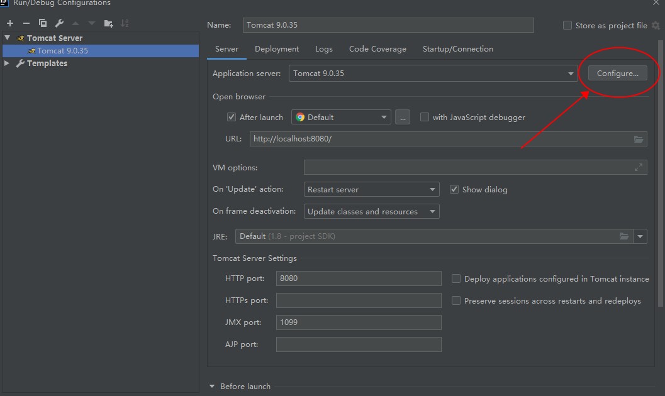Toggle After launch checkbox
Screen dimensions: 665x396
pos(231,118)
